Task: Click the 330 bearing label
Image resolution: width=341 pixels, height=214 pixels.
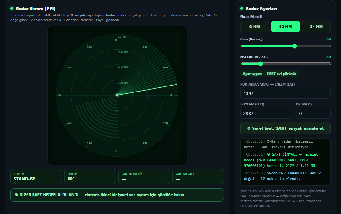Action: coord(89,47)
